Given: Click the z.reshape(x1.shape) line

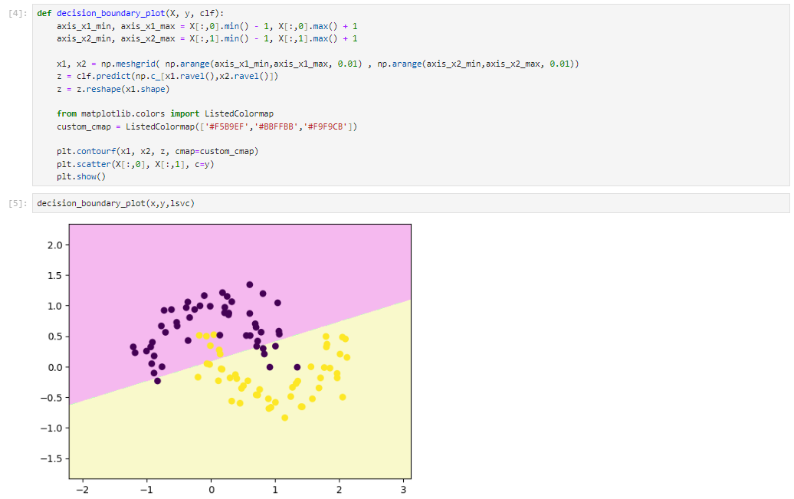Looking at the screenshot, I should (113, 89).
